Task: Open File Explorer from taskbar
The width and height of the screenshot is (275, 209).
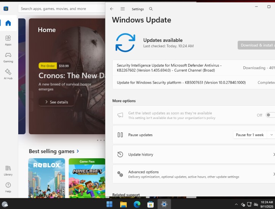Action: (123, 204)
